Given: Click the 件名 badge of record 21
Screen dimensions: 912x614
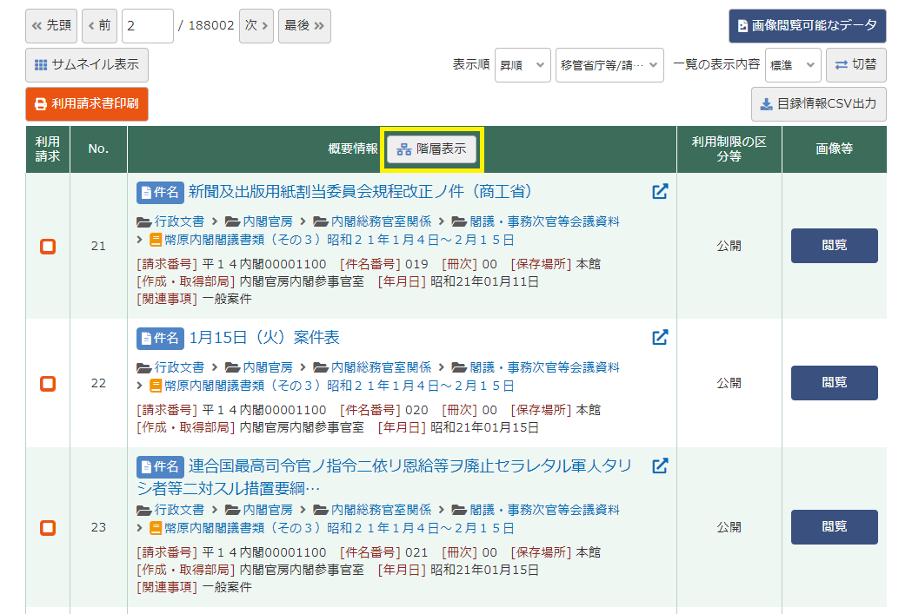Looking at the screenshot, I should click(161, 192).
